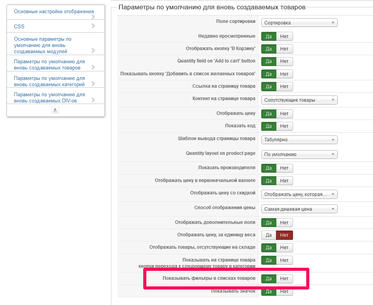Set Отображать цену, за единицу веса to Да
Image resolution: width=373 pixels, height=305 pixels.
click(269, 235)
